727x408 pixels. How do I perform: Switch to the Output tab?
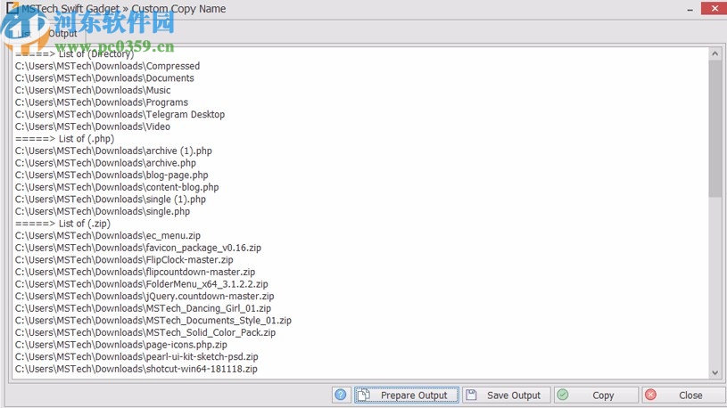click(x=62, y=33)
